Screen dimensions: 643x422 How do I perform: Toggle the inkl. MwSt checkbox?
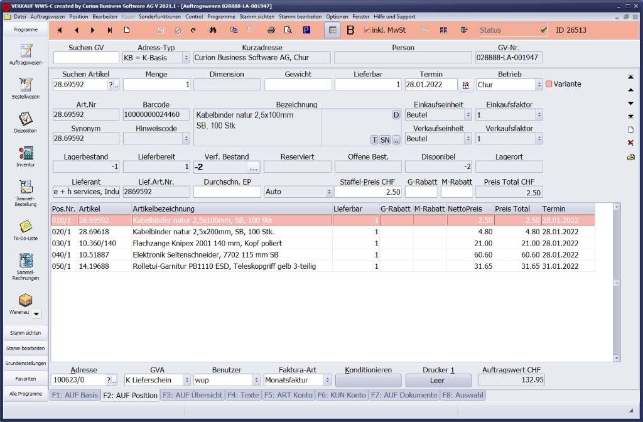pos(367,30)
